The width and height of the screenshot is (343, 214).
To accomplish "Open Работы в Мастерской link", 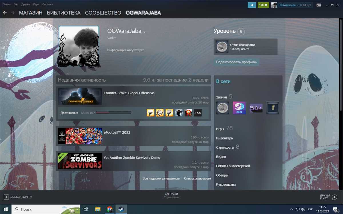I will click(x=233, y=166).
